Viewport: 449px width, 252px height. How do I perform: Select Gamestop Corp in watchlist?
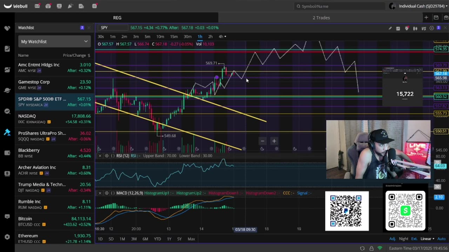(54, 85)
